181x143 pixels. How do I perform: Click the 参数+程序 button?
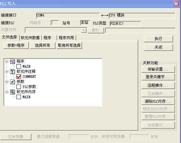point(16,45)
